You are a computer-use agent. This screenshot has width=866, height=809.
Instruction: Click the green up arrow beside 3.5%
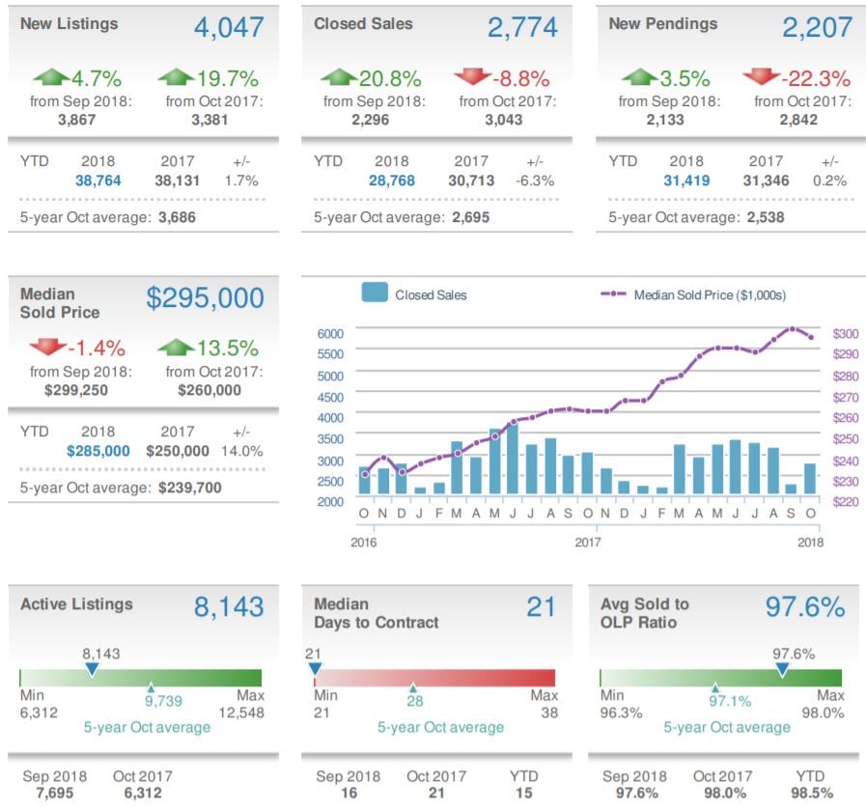pos(639,78)
